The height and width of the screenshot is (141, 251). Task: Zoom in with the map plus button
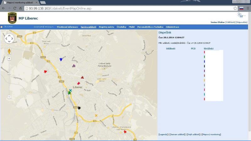pyautogui.click(x=9, y=59)
